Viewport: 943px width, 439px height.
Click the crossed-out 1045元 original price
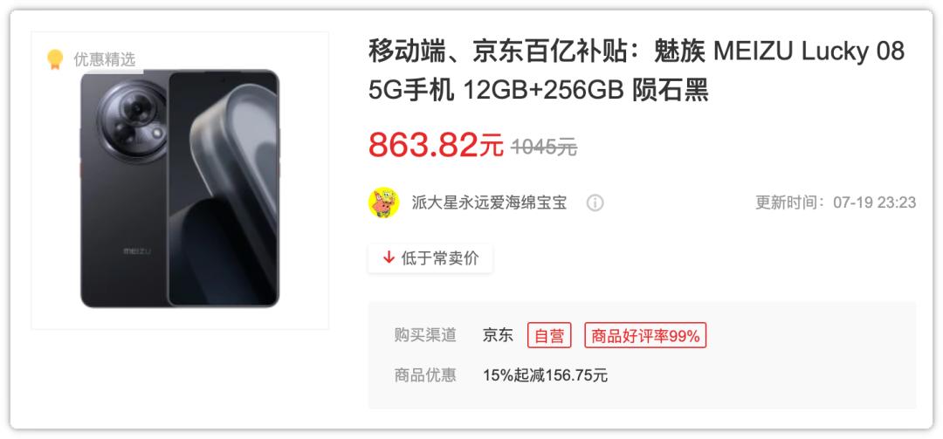(x=544, y=146)
